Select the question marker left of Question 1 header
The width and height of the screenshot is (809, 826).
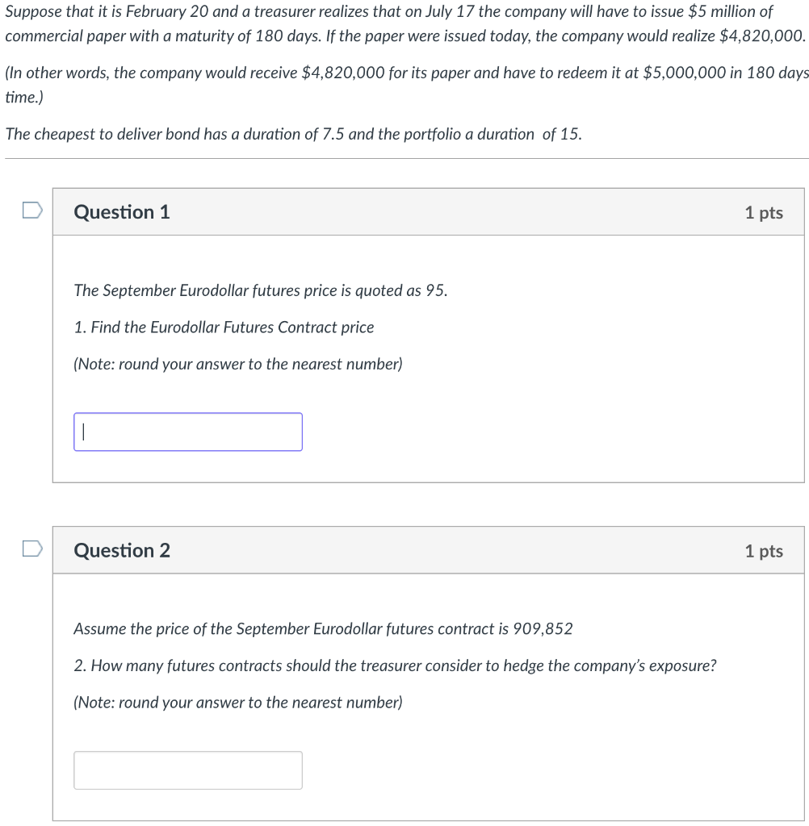pos(31,209)
